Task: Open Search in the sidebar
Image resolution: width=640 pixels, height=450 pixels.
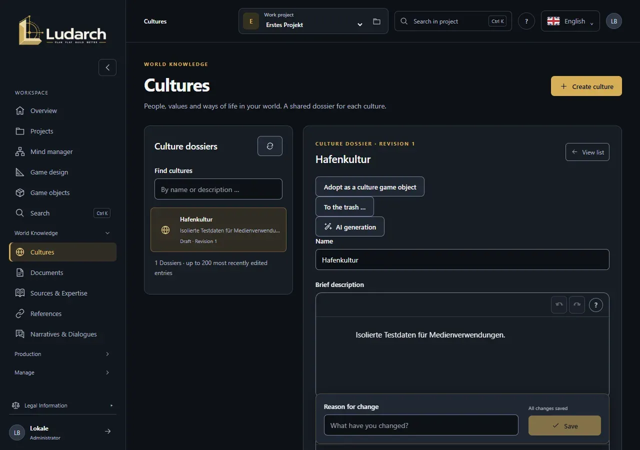Action: (x=62, y=213)
